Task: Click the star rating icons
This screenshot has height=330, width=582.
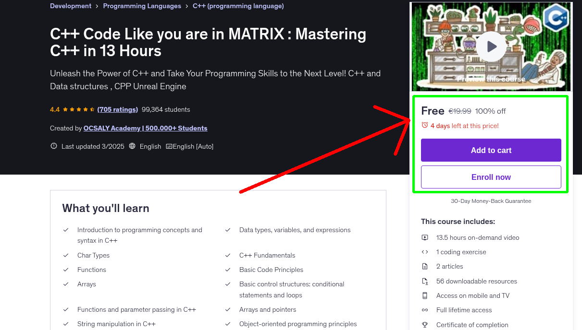Action: pos(79,109)
